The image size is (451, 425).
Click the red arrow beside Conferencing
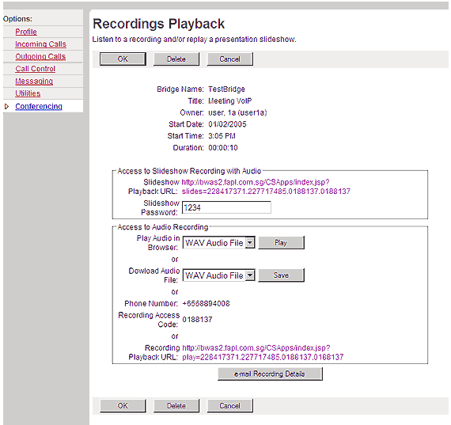[x=6, y=107]
